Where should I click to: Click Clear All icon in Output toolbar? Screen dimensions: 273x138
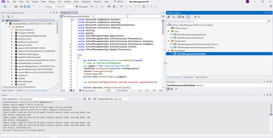point(84,99)
